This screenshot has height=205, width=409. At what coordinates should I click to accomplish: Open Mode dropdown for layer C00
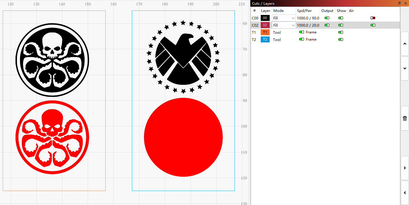[x=284, y=18]
